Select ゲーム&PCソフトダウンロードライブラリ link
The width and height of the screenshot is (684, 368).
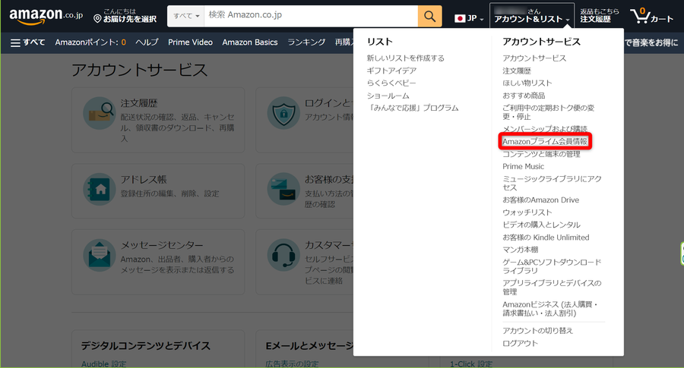tap(552, 266)
